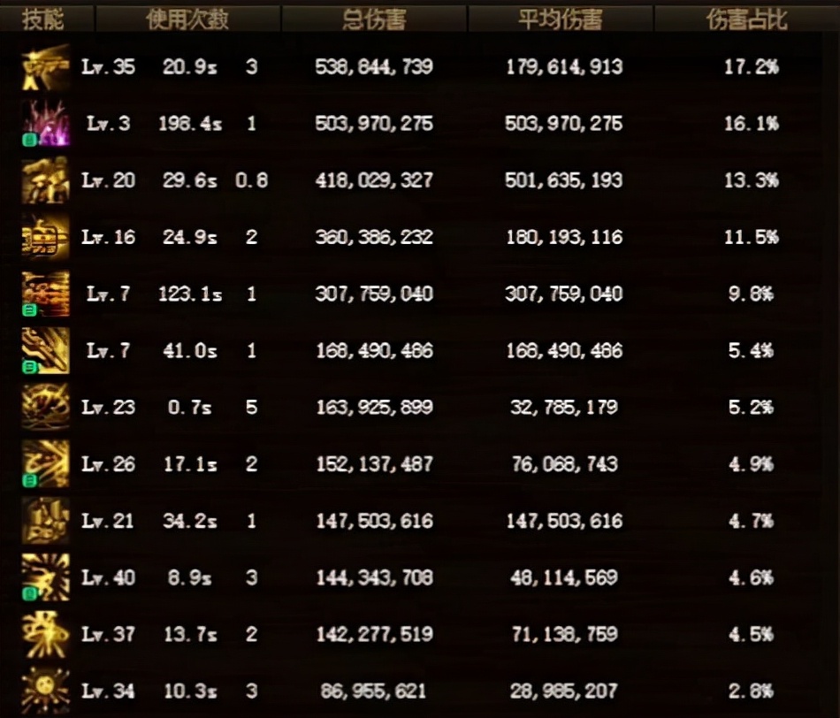Select the Lv.16 skill icon
Screen dimensions: 840x718
click(x=45, y=237)
